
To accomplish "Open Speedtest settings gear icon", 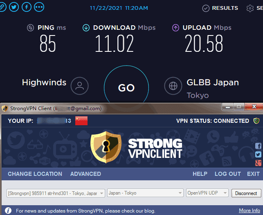I will pos(250,8).
